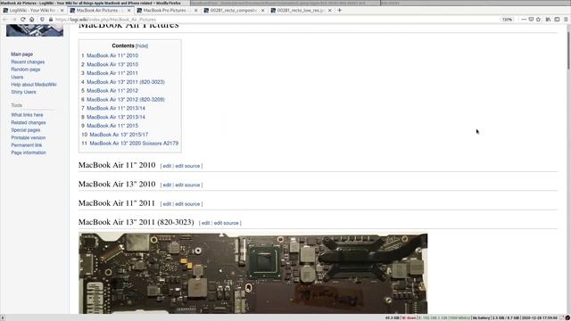Image resolution: width=571 pixels, height=321 pixels.
Task: Reload the current page
Action: [23, 20]
